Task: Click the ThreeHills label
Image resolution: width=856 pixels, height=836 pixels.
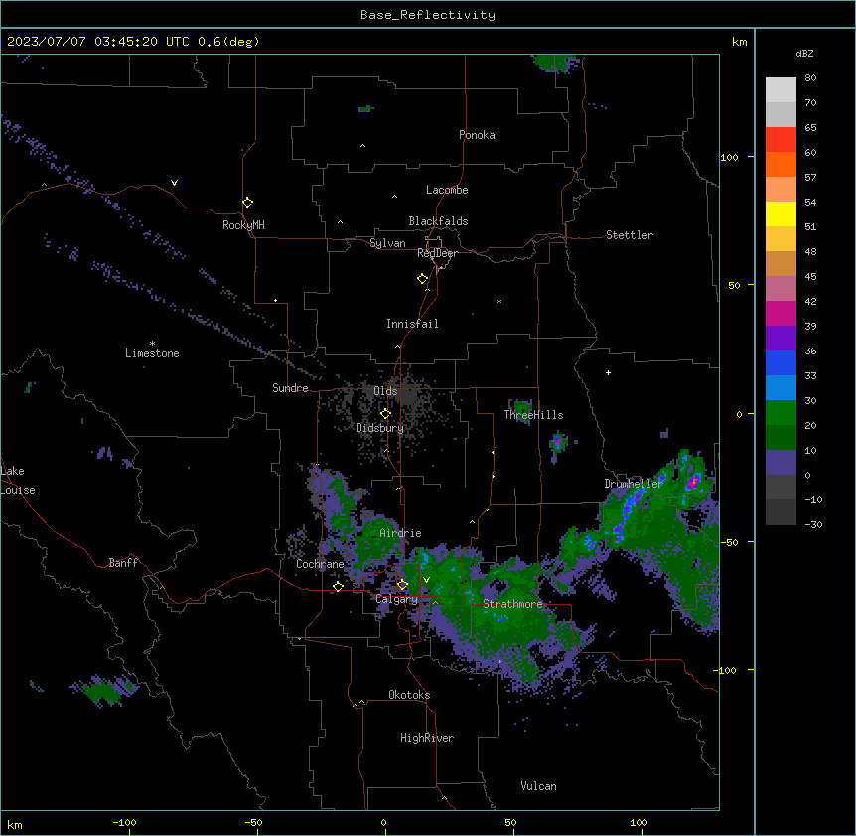Action: [533, 415]
